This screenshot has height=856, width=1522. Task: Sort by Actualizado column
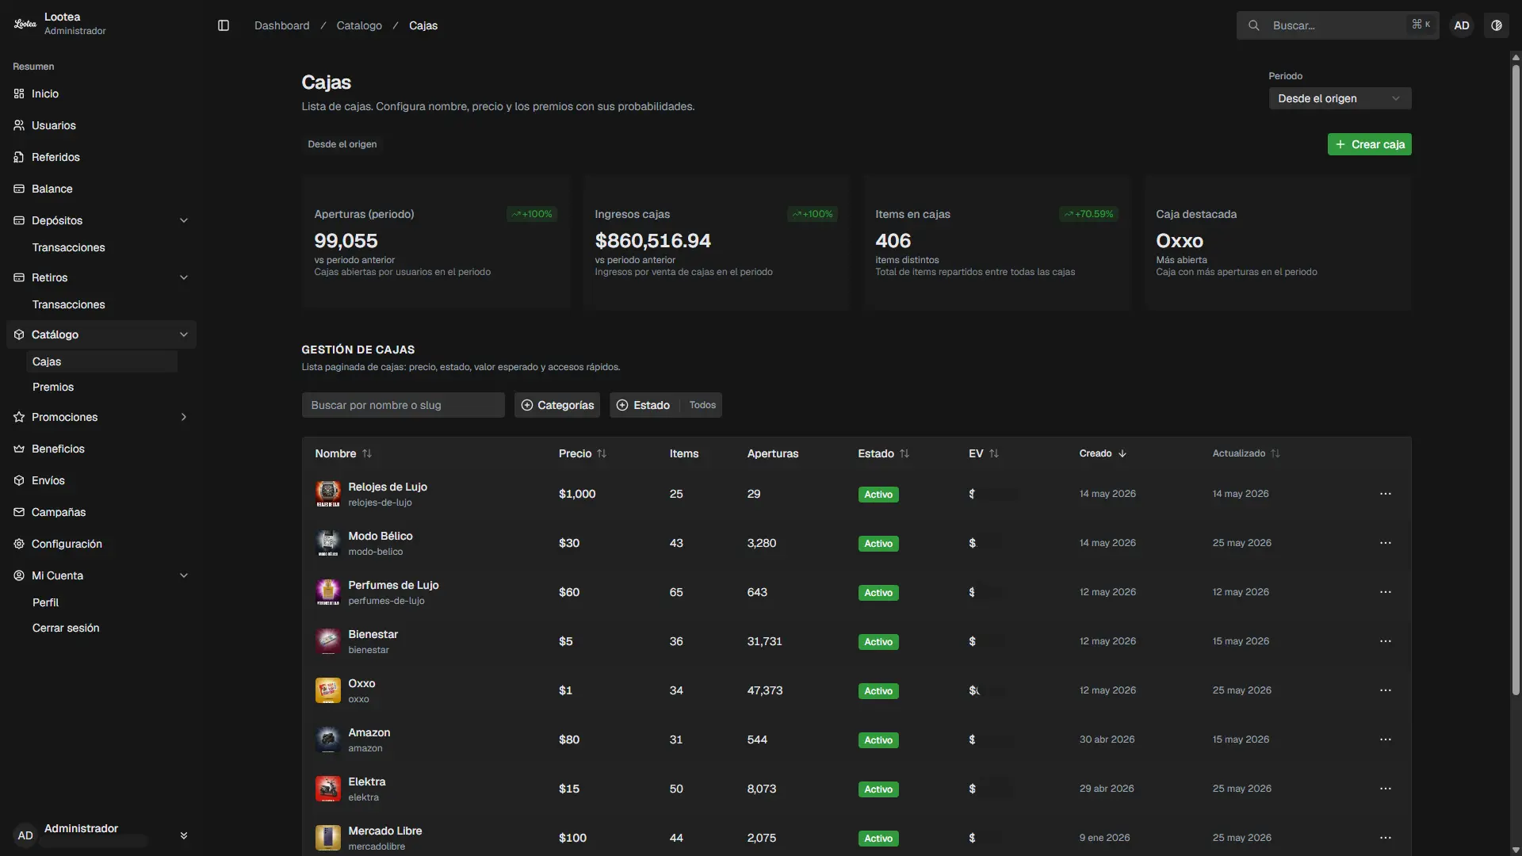click(1246, 453)
